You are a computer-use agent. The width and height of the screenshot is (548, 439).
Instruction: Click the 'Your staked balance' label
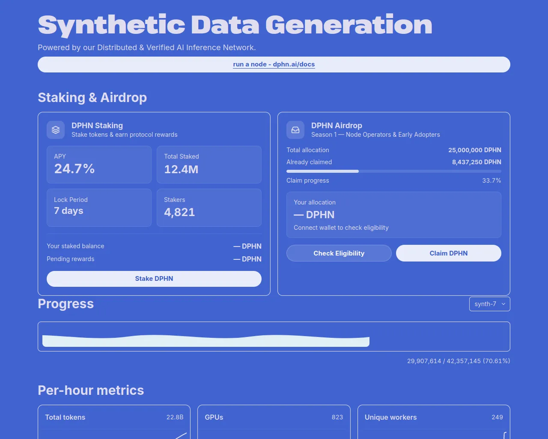75,246
